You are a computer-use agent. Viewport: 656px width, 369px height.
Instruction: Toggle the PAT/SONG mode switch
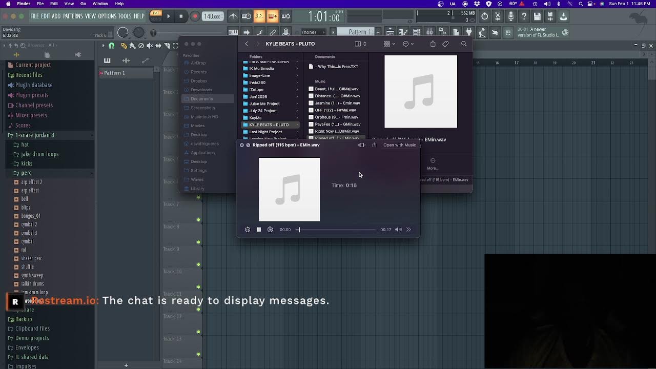click(155, 16)
